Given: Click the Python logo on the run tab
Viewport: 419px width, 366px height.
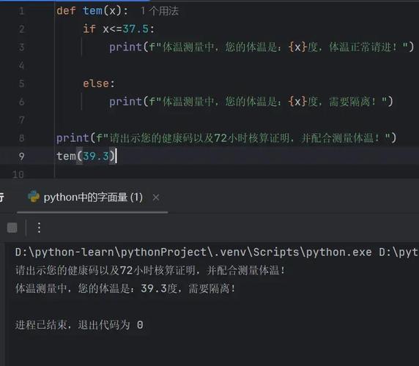Looking at the screenshot, I should [34, 197].
